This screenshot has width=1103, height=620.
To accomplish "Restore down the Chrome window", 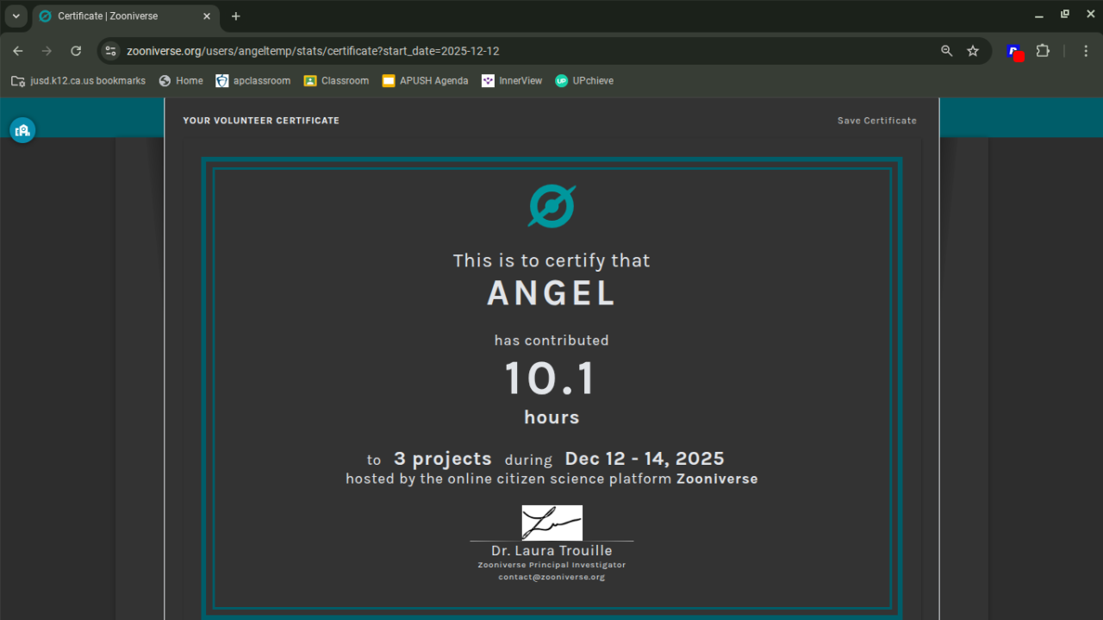I will tap(1064, 15).
